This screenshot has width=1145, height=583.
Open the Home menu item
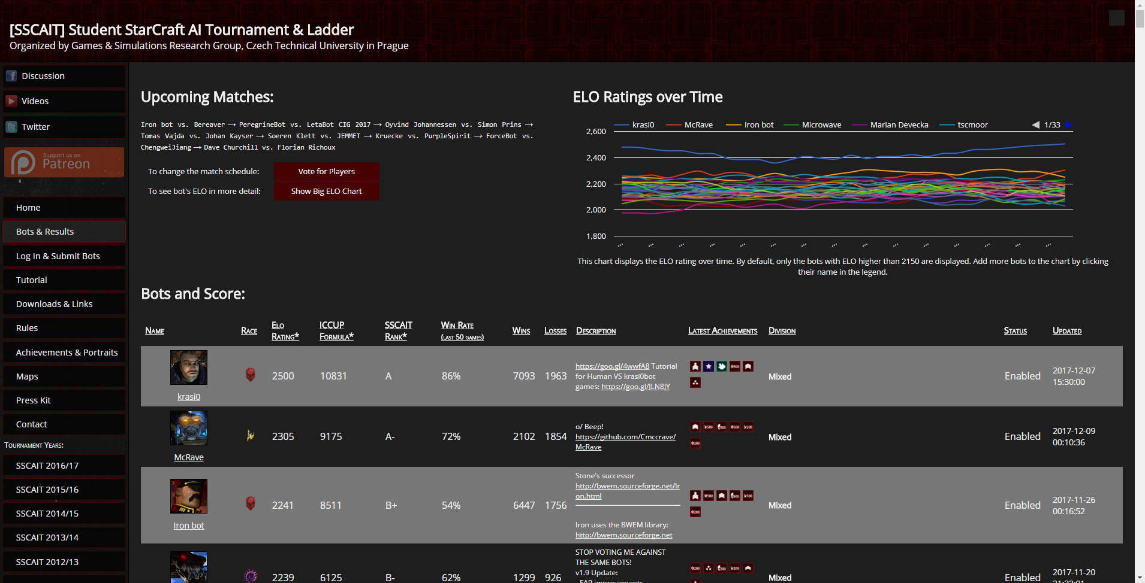[x=64, y=208]
